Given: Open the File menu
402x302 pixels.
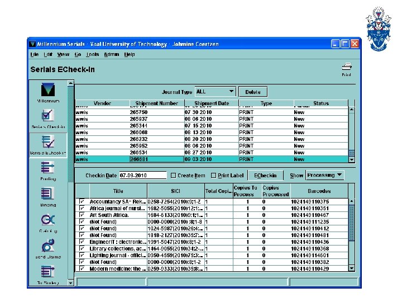Looking at the screenshot, I should point(34,54).
